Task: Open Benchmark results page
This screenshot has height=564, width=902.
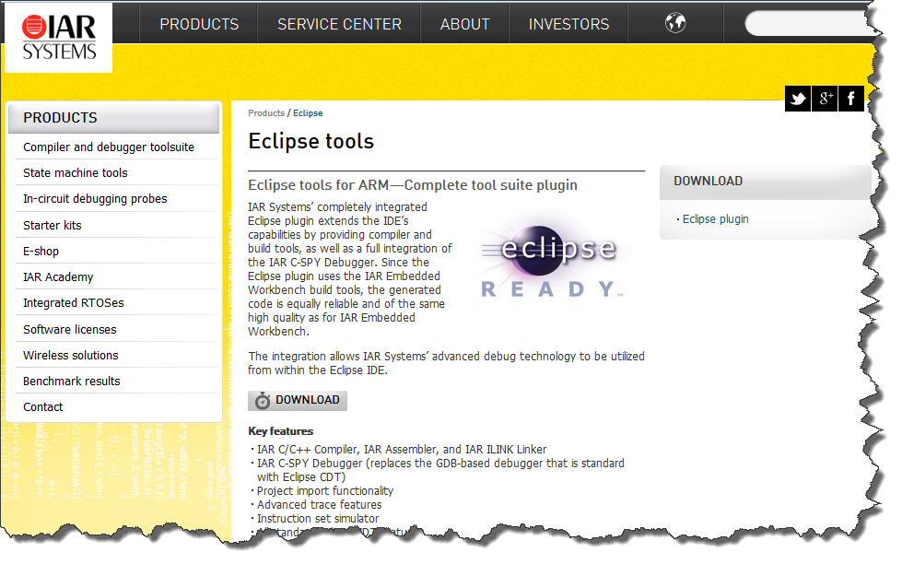Action: click(x=72, y=382)
